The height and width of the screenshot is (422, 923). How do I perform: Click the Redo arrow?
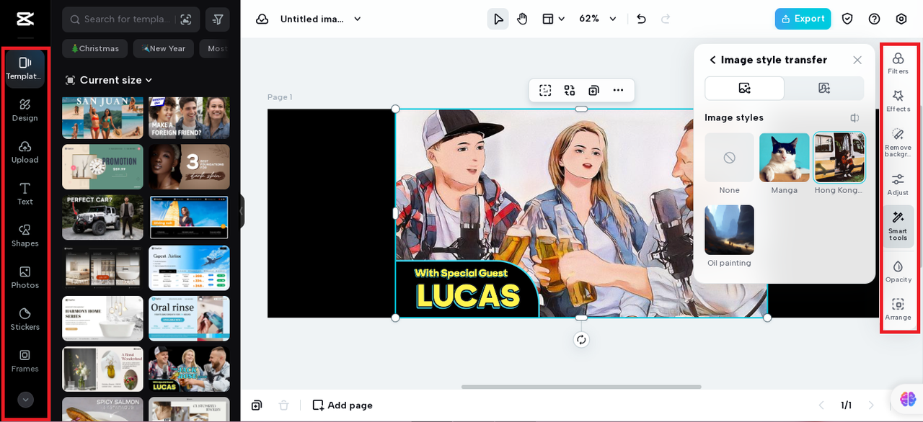[666, 19]
